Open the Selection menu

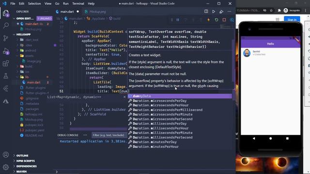pos(34,3)
